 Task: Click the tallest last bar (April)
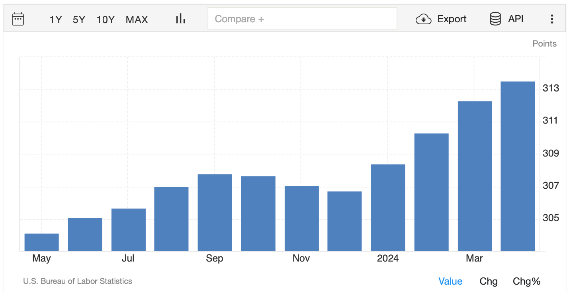(518, 166)
